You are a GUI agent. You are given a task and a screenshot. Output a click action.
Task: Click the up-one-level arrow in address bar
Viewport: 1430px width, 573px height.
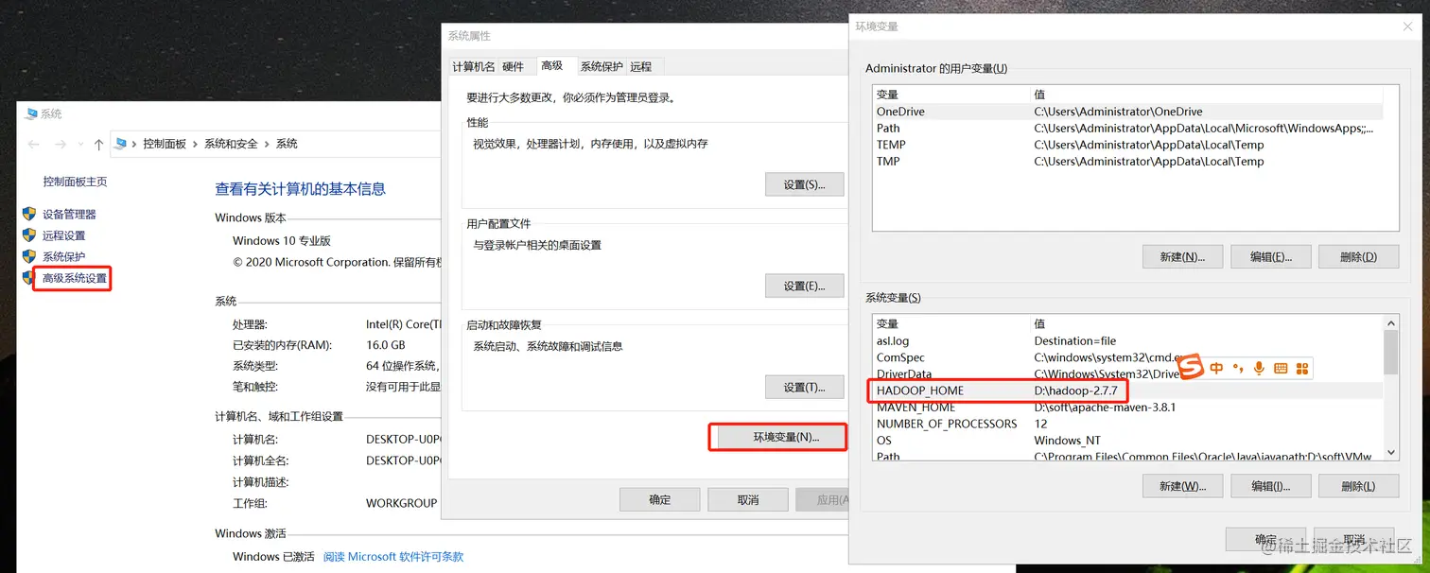(x=99, y=143)
